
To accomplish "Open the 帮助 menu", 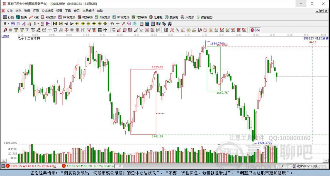I will click(100, 11).
